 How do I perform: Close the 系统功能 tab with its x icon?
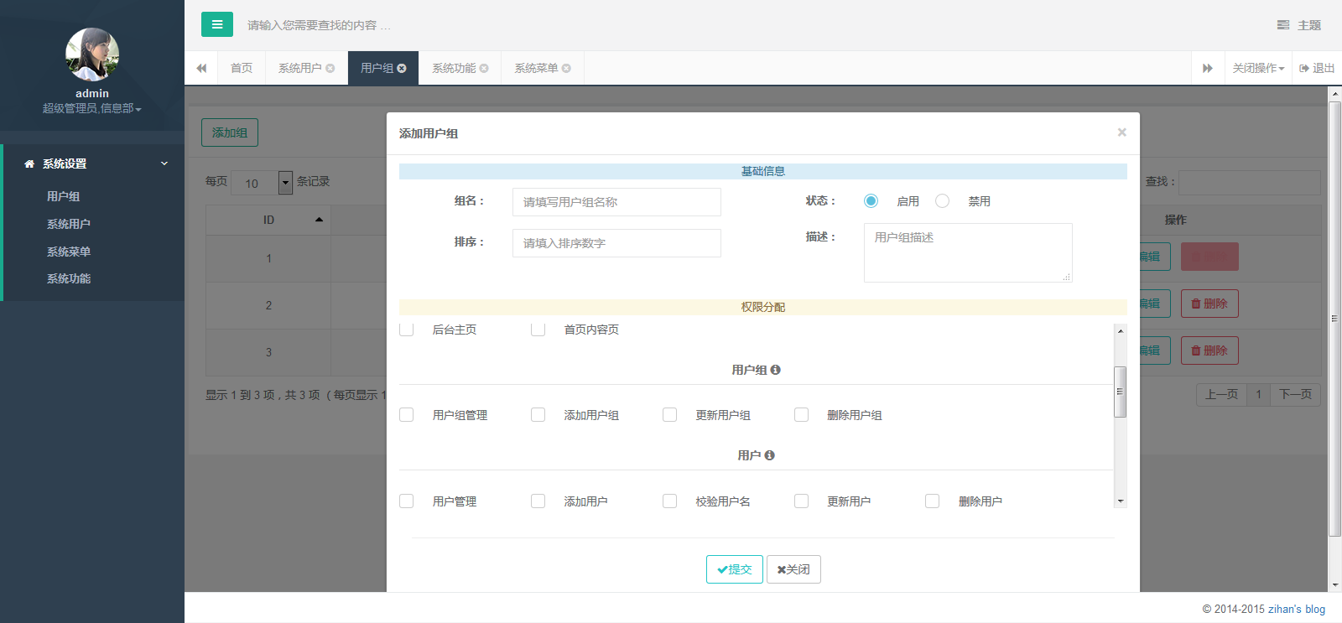click(x=484, y=69)
